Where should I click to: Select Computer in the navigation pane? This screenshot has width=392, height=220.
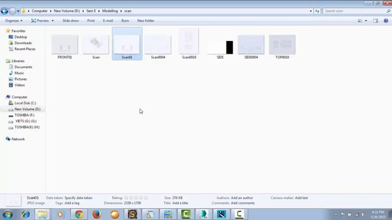(x=20, y=97)
